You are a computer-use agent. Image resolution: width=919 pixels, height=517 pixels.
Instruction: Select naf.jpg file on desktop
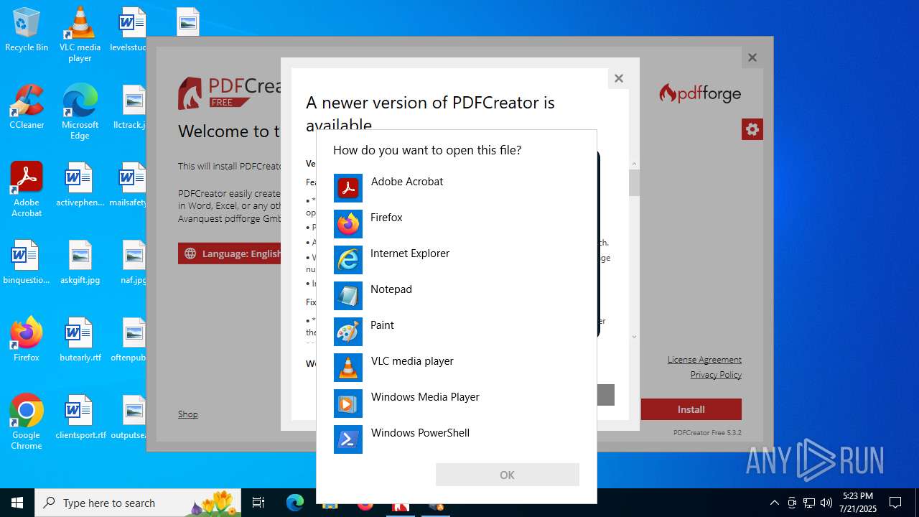(x=134, y=262)
